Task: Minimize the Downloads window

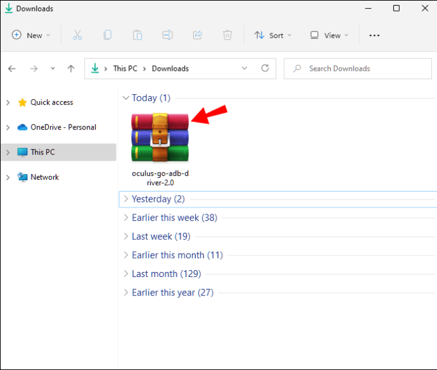Action: (x=368, y=8)
